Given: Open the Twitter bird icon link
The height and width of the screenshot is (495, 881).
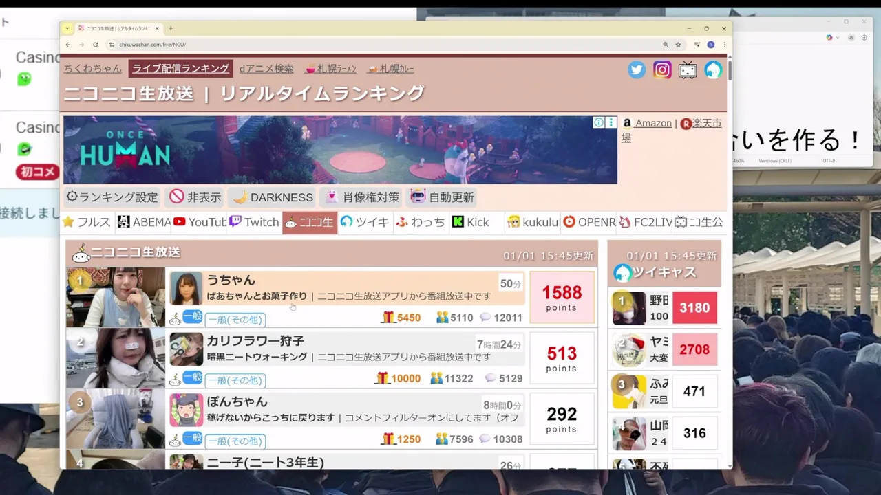Looking at the screenshot, I should click(637, 69).
